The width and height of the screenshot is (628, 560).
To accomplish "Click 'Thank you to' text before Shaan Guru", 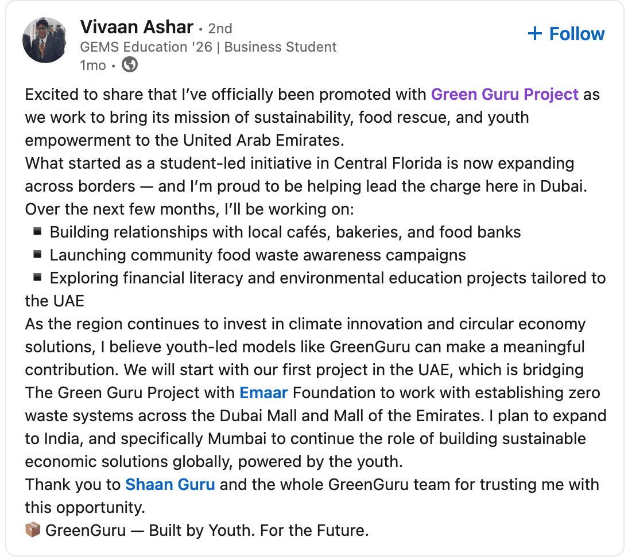I will 73,484.
